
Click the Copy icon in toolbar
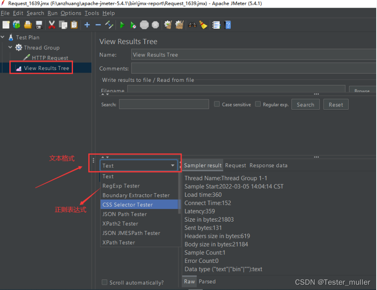pyautogui.click(x=63, y=25)
